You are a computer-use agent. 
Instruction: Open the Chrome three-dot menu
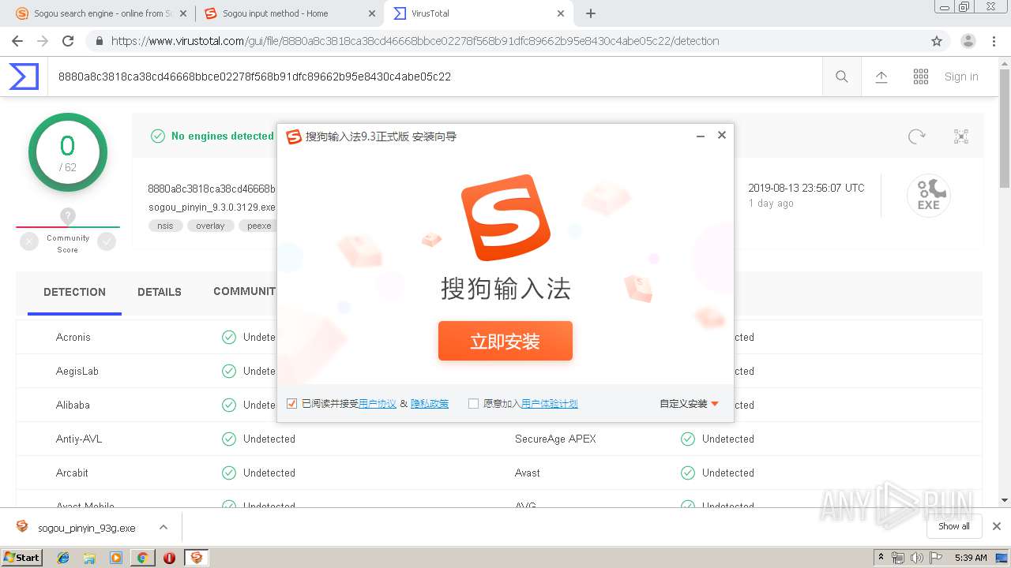(x=994, y=41)
